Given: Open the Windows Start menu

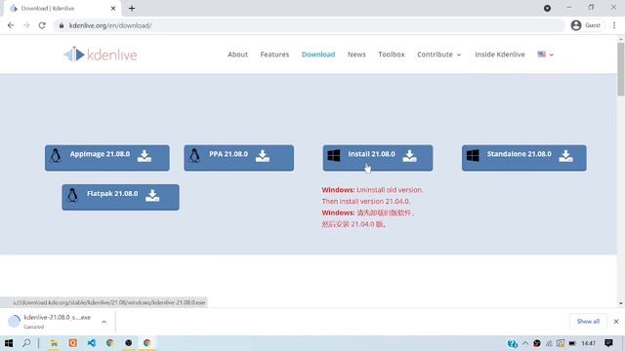Looking at the screenshot, I should coord(9,343).
